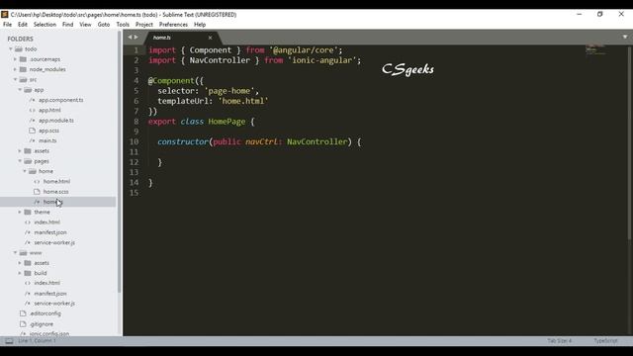Image resolution: width=633 pixels, height=356 pixels.
Task: Click the minimap code preview
Action: point(595,49)
